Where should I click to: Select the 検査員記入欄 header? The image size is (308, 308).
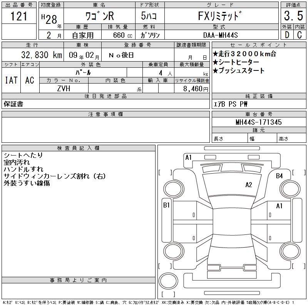pyautogui.click(x=79, y=148)
